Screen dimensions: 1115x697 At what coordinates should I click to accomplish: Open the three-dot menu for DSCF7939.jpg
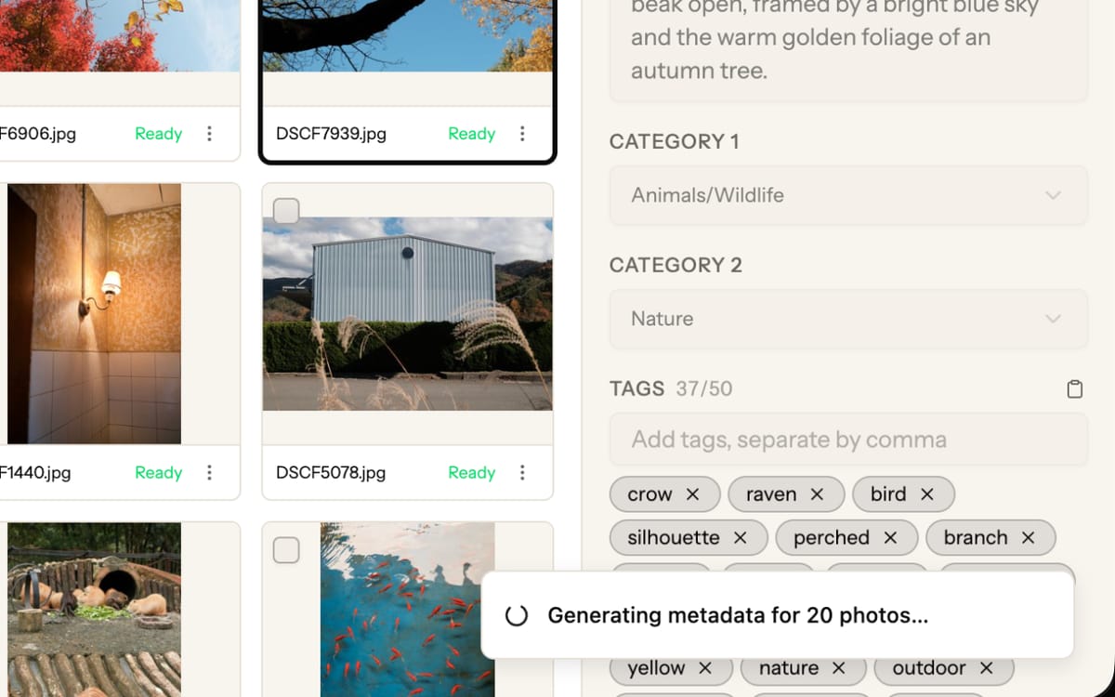(x=522, y=134)
